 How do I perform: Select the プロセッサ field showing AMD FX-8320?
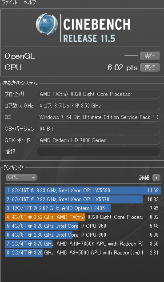click(99, 94)
